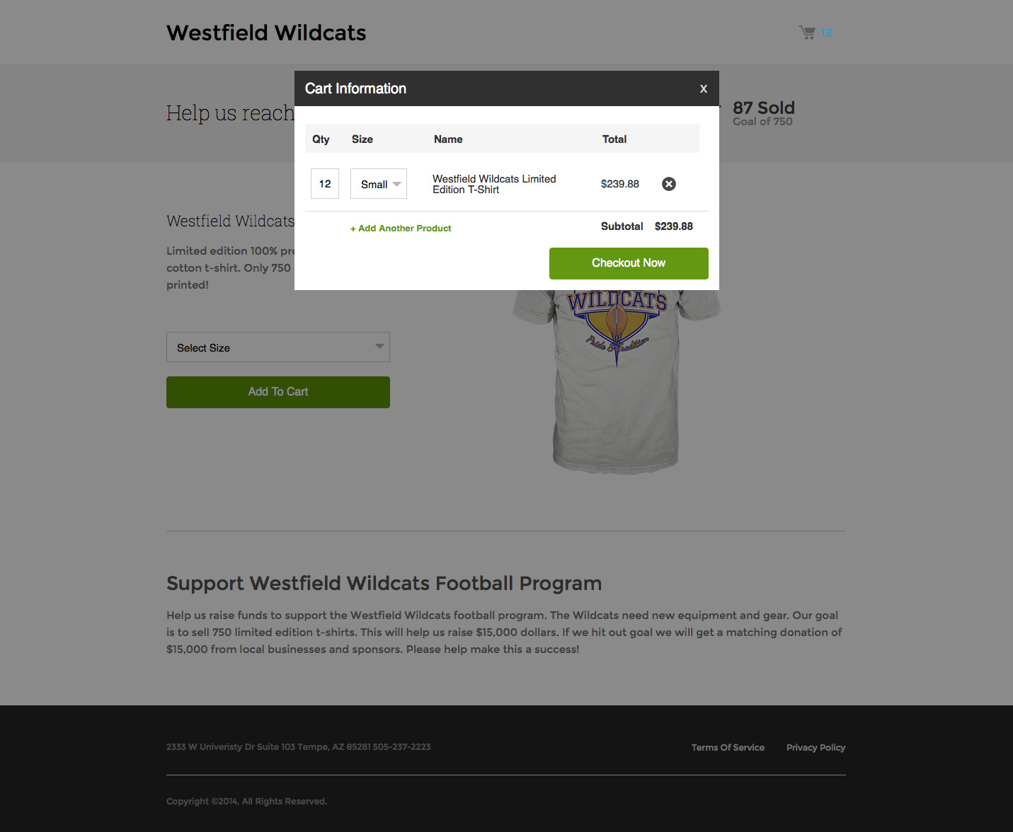Image resolution: width=1013 pixels, height=832 pixels.
Task: Open the Terms Of Service link
Action: click(x=728, y=748)
